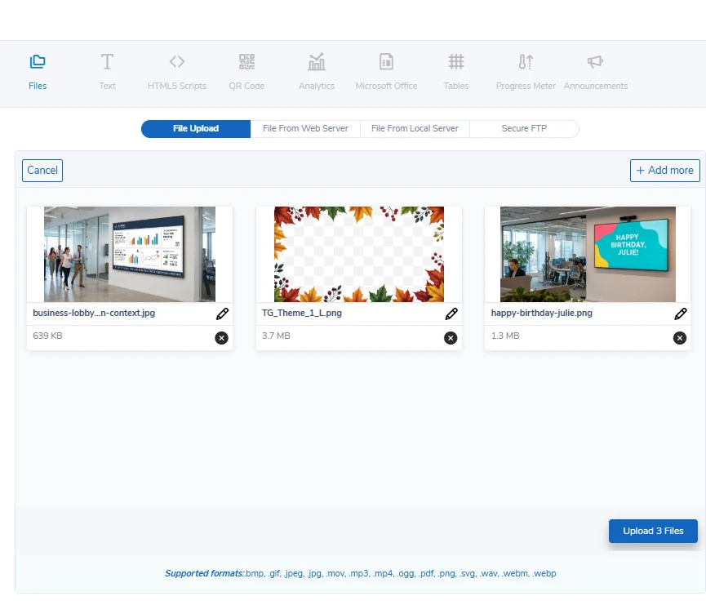Switch to File From Web Server tab

pyautogui.click(x=305, y=129)
